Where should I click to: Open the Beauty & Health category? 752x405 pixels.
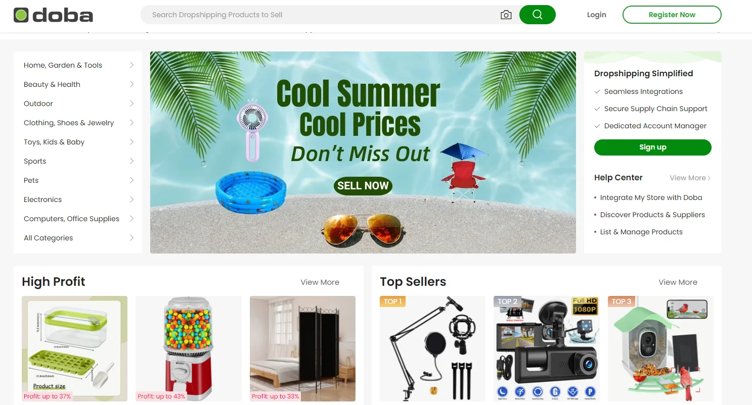(x=52, y=84)
